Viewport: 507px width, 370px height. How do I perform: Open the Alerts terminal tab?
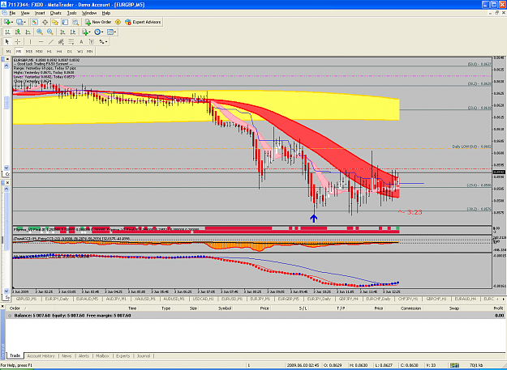point(84,355)
